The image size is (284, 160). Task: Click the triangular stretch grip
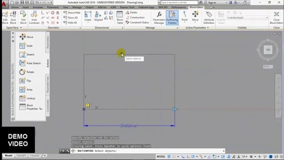175,109
